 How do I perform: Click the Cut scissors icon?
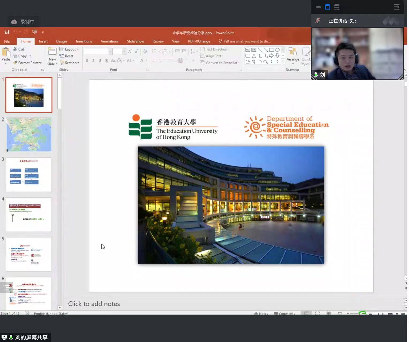(x=15, y=49)
